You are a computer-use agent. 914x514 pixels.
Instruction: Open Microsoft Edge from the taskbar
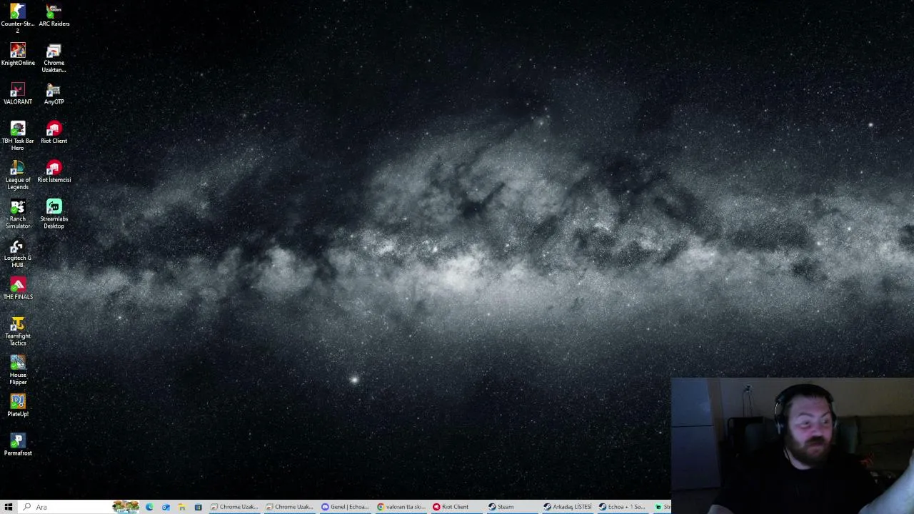[x=149, y=507]
